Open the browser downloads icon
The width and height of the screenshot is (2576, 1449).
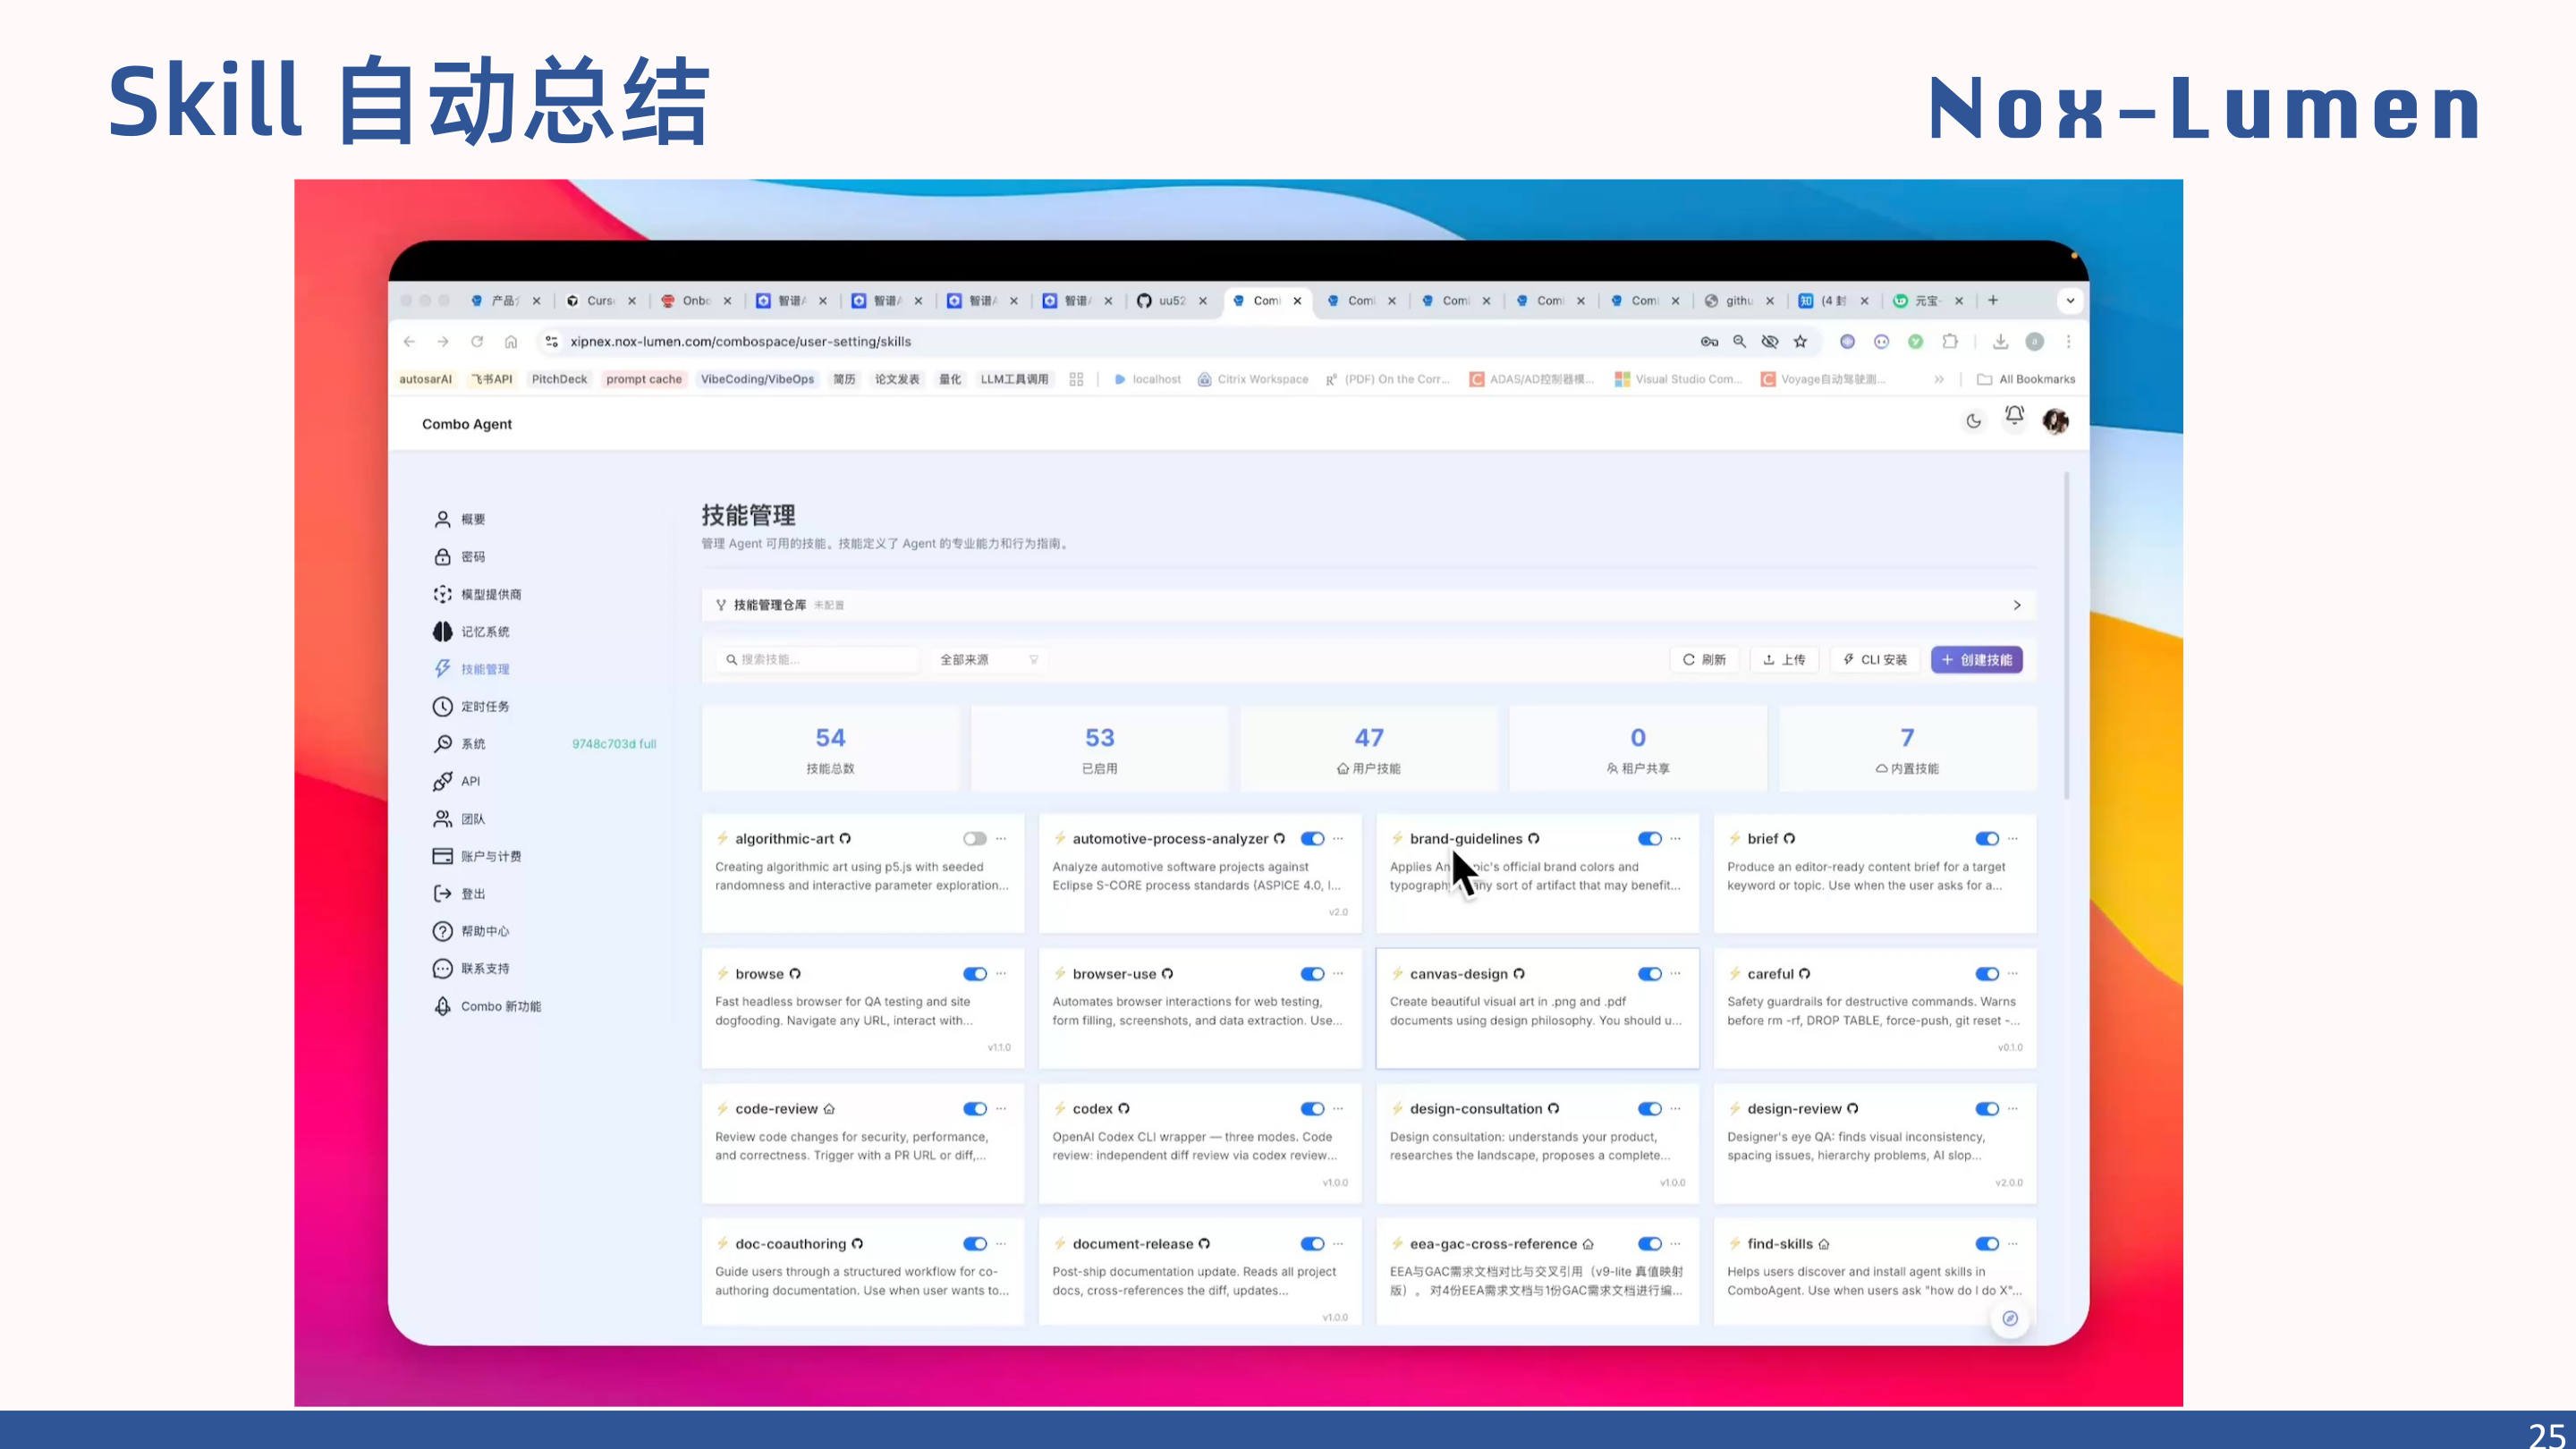[2000, 341]
